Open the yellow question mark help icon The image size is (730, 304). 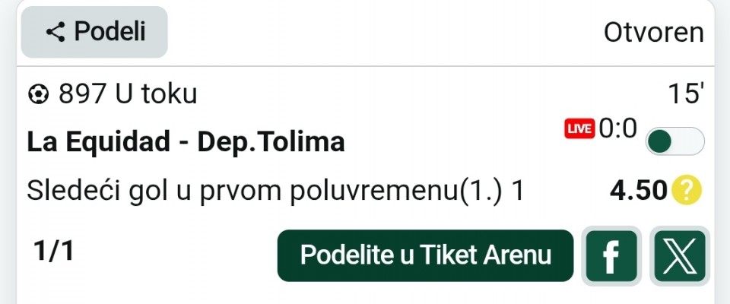click(686, 191)
